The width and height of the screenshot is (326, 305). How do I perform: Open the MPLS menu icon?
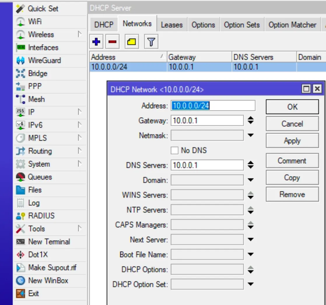point(21,138)
